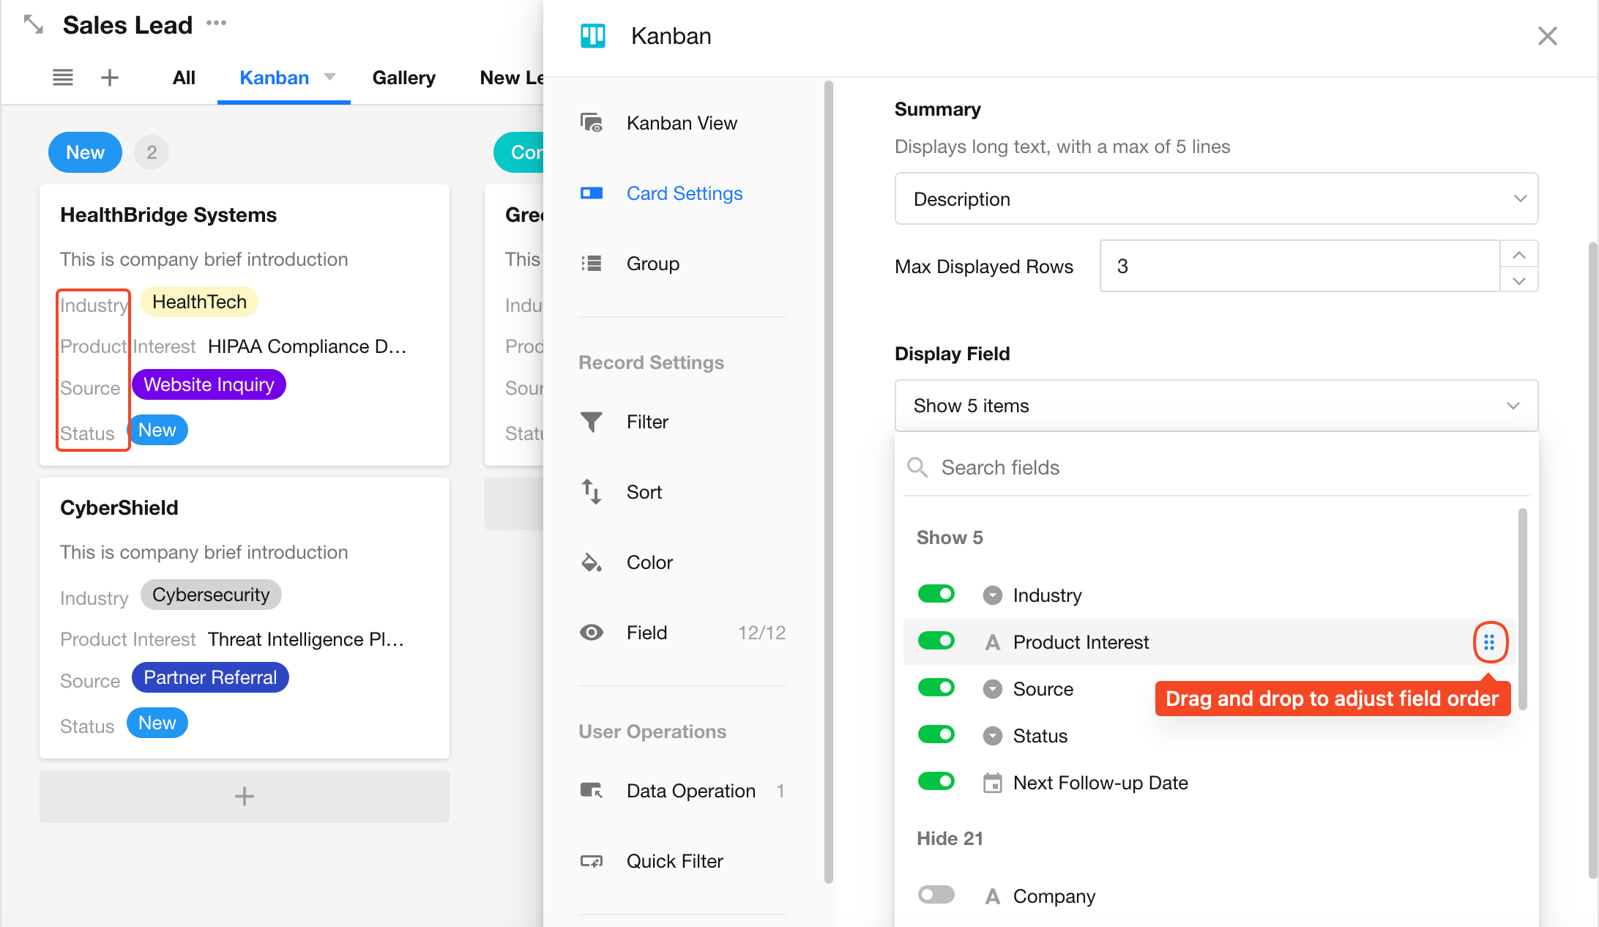Open the Sort settings icon

point(591,492)
